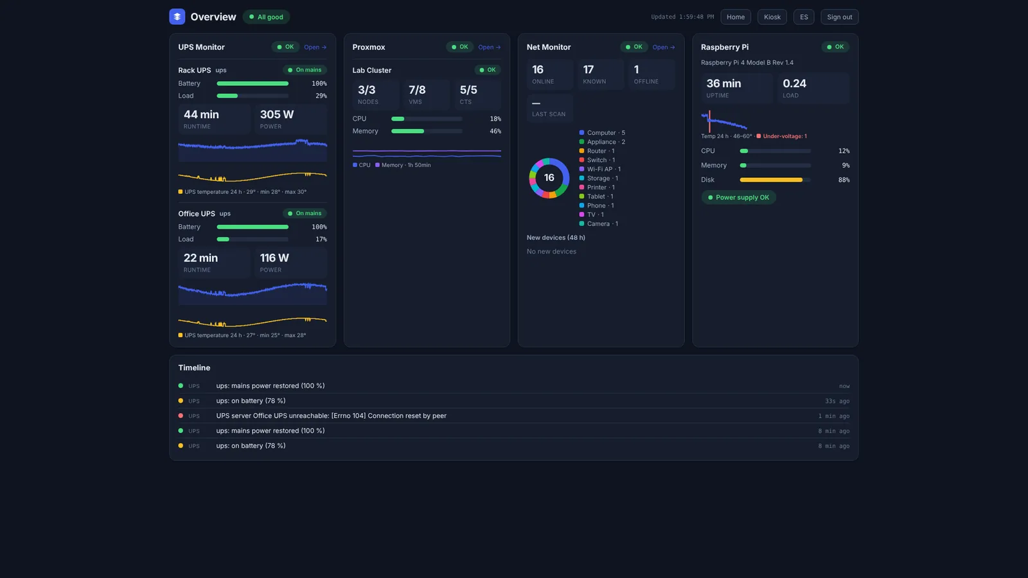Open the Net Monitor link

click(x=664, y=47)
